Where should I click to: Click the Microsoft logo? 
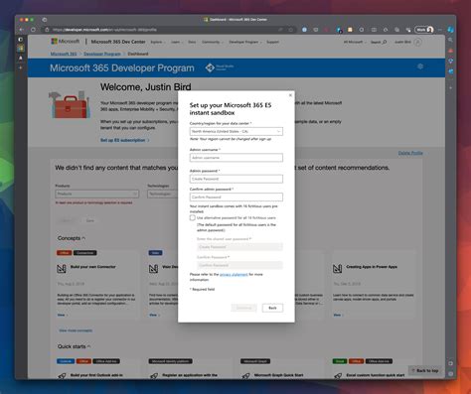[66, 42]
